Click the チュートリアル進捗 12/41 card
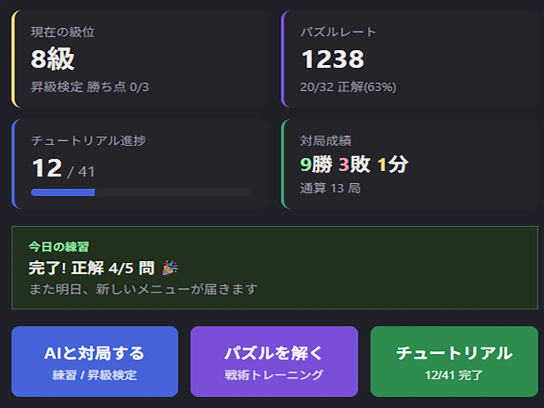Screen dimensions: 544x408 [x=140, y=164]
